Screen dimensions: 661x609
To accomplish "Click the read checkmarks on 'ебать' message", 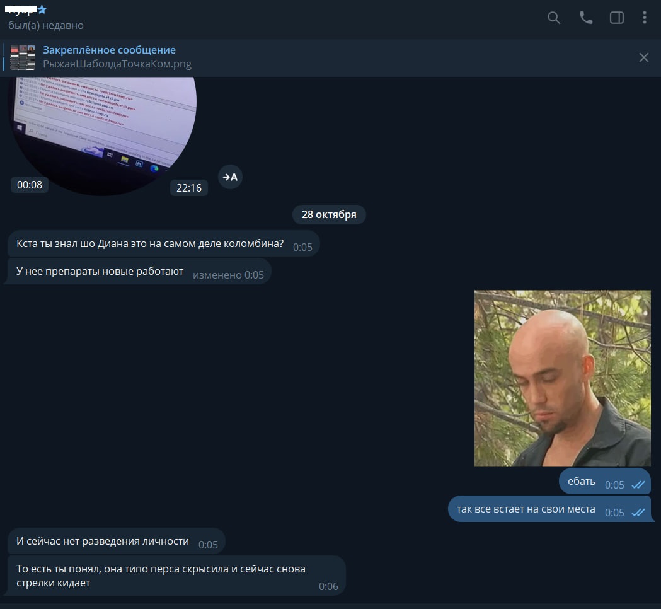I will click(x=638, y=485).
